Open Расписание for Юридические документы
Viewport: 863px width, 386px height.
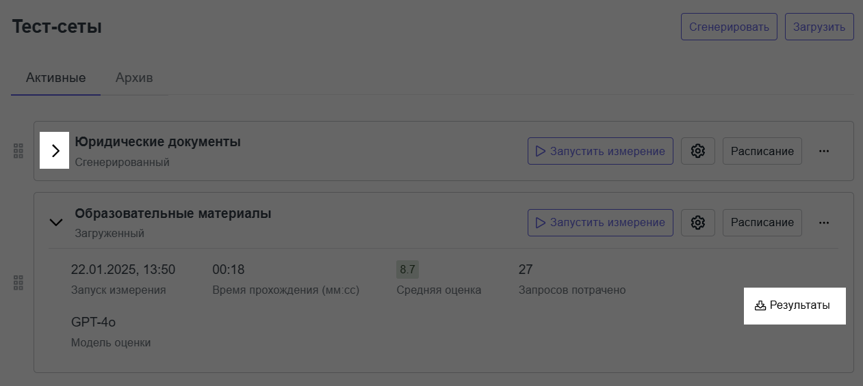(x=762, y=151)
